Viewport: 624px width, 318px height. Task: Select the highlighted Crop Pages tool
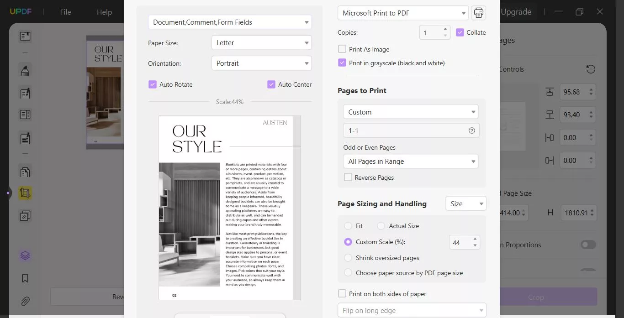pos(25,193)
